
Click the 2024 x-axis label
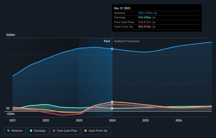pos(112,121)
